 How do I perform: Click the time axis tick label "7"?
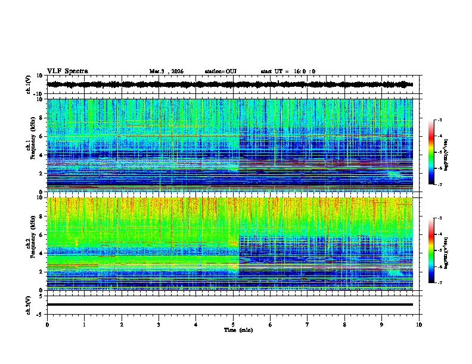pyautogui.click(x=308, y=325)
